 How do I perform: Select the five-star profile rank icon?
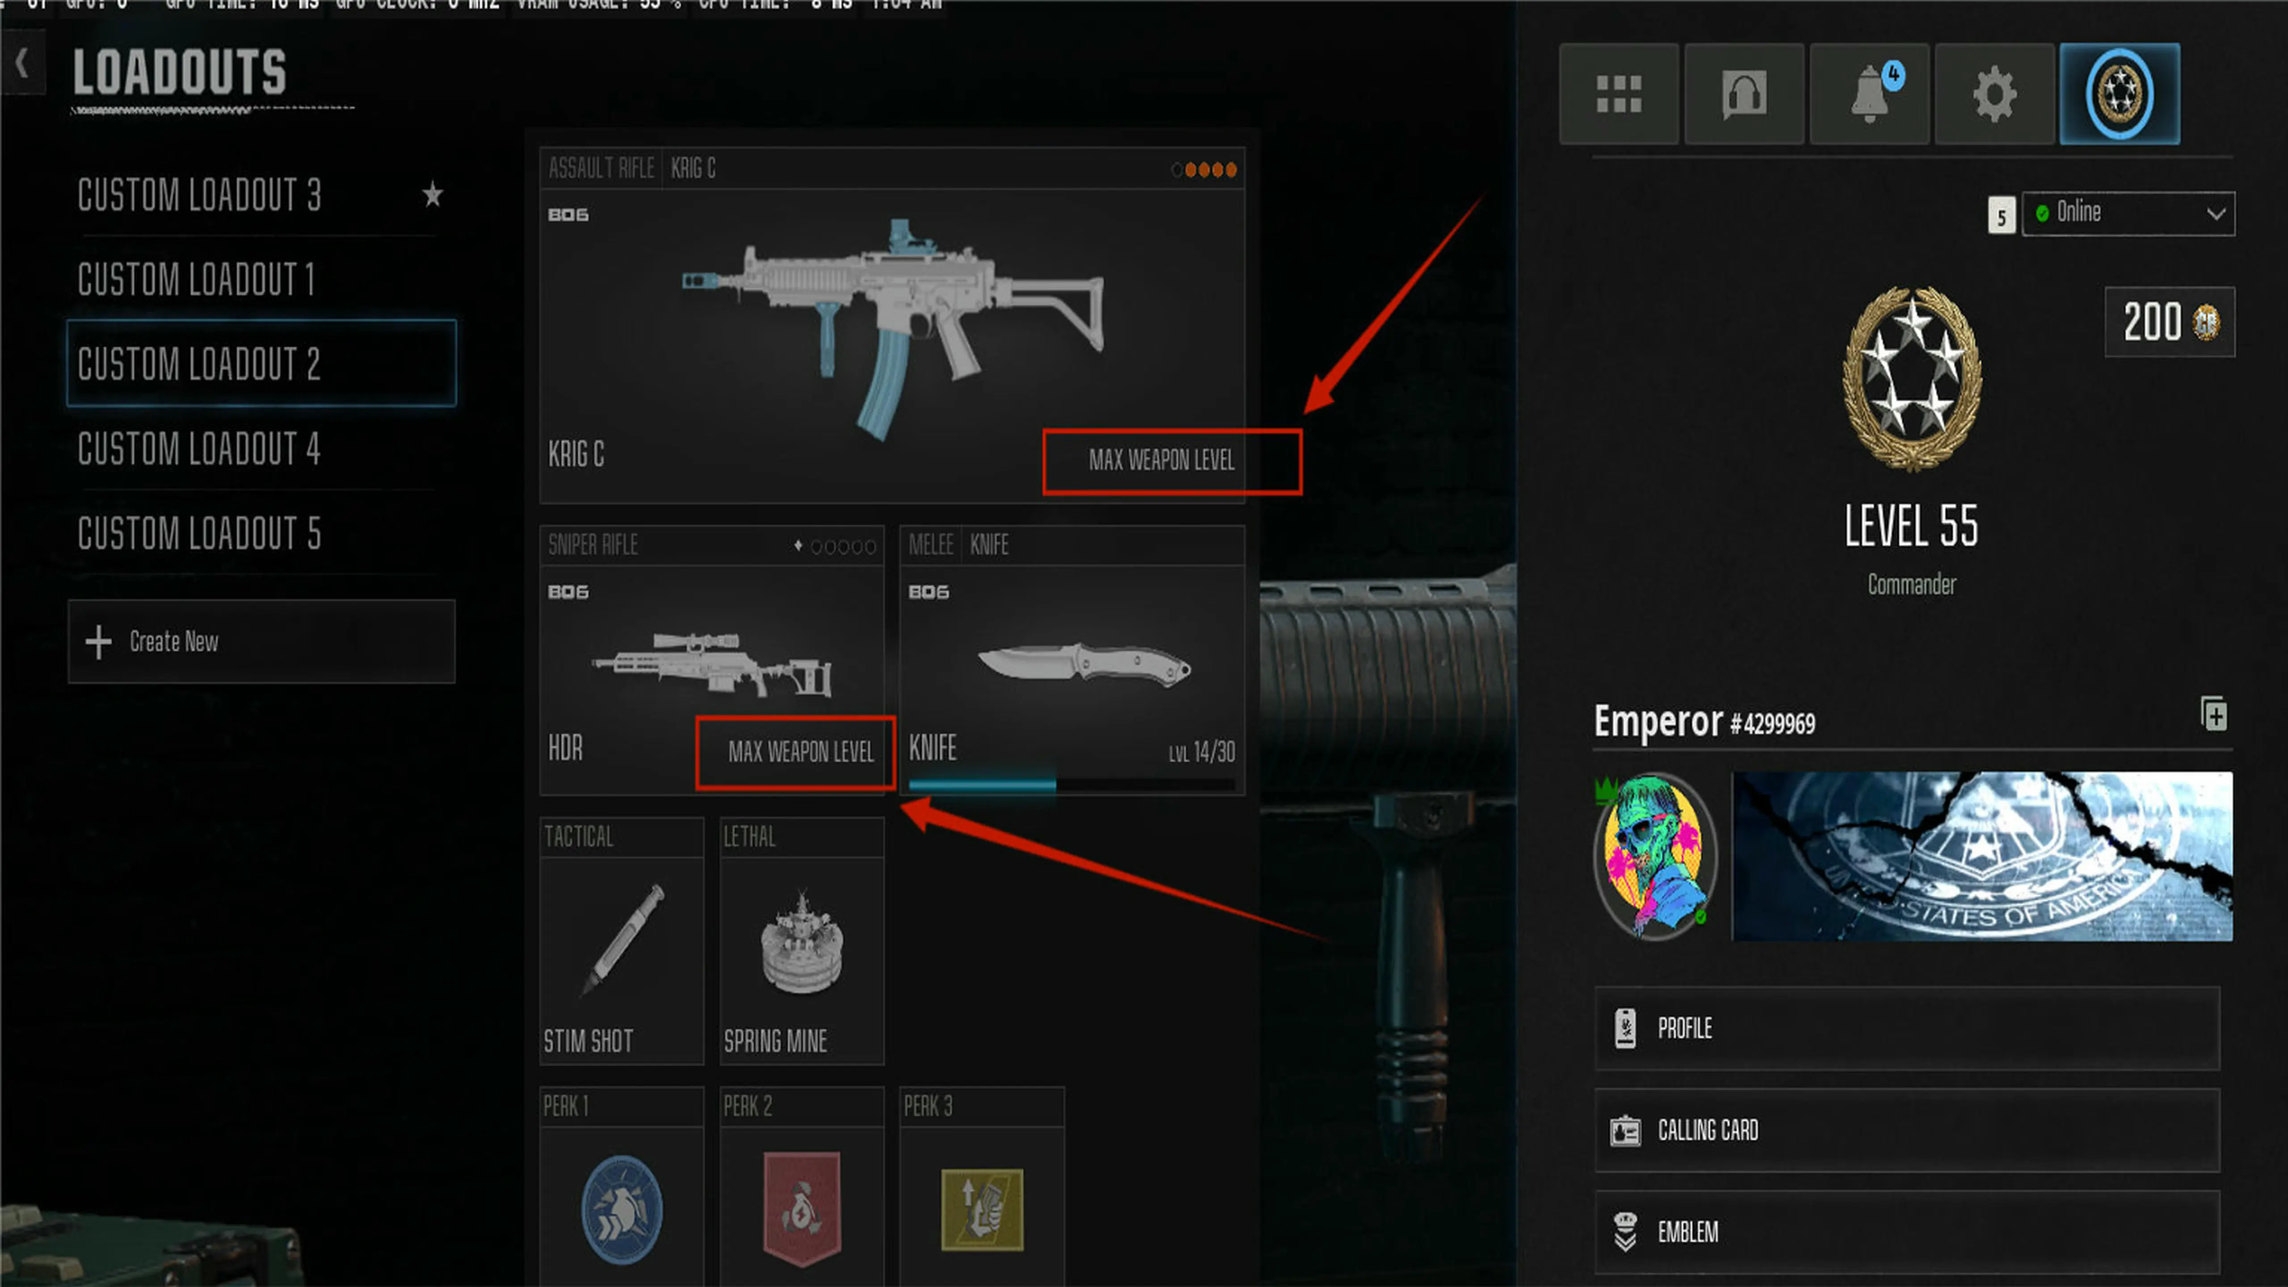click(2119, 93)
